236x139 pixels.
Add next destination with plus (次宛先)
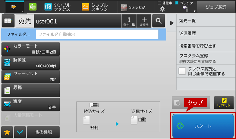144,21
